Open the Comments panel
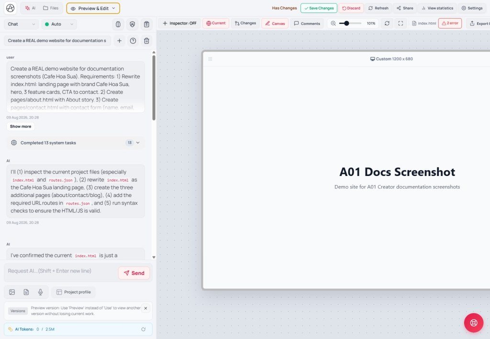The image size is (490, 339). (307, 23)
